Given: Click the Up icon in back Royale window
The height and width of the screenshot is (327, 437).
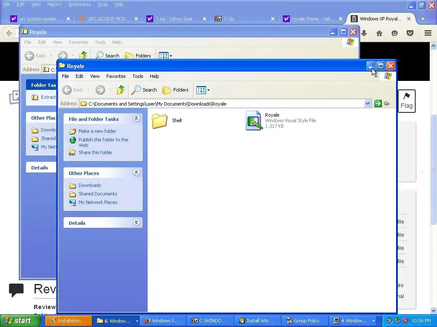Looking at the screenshot, I should coord(83,55).
